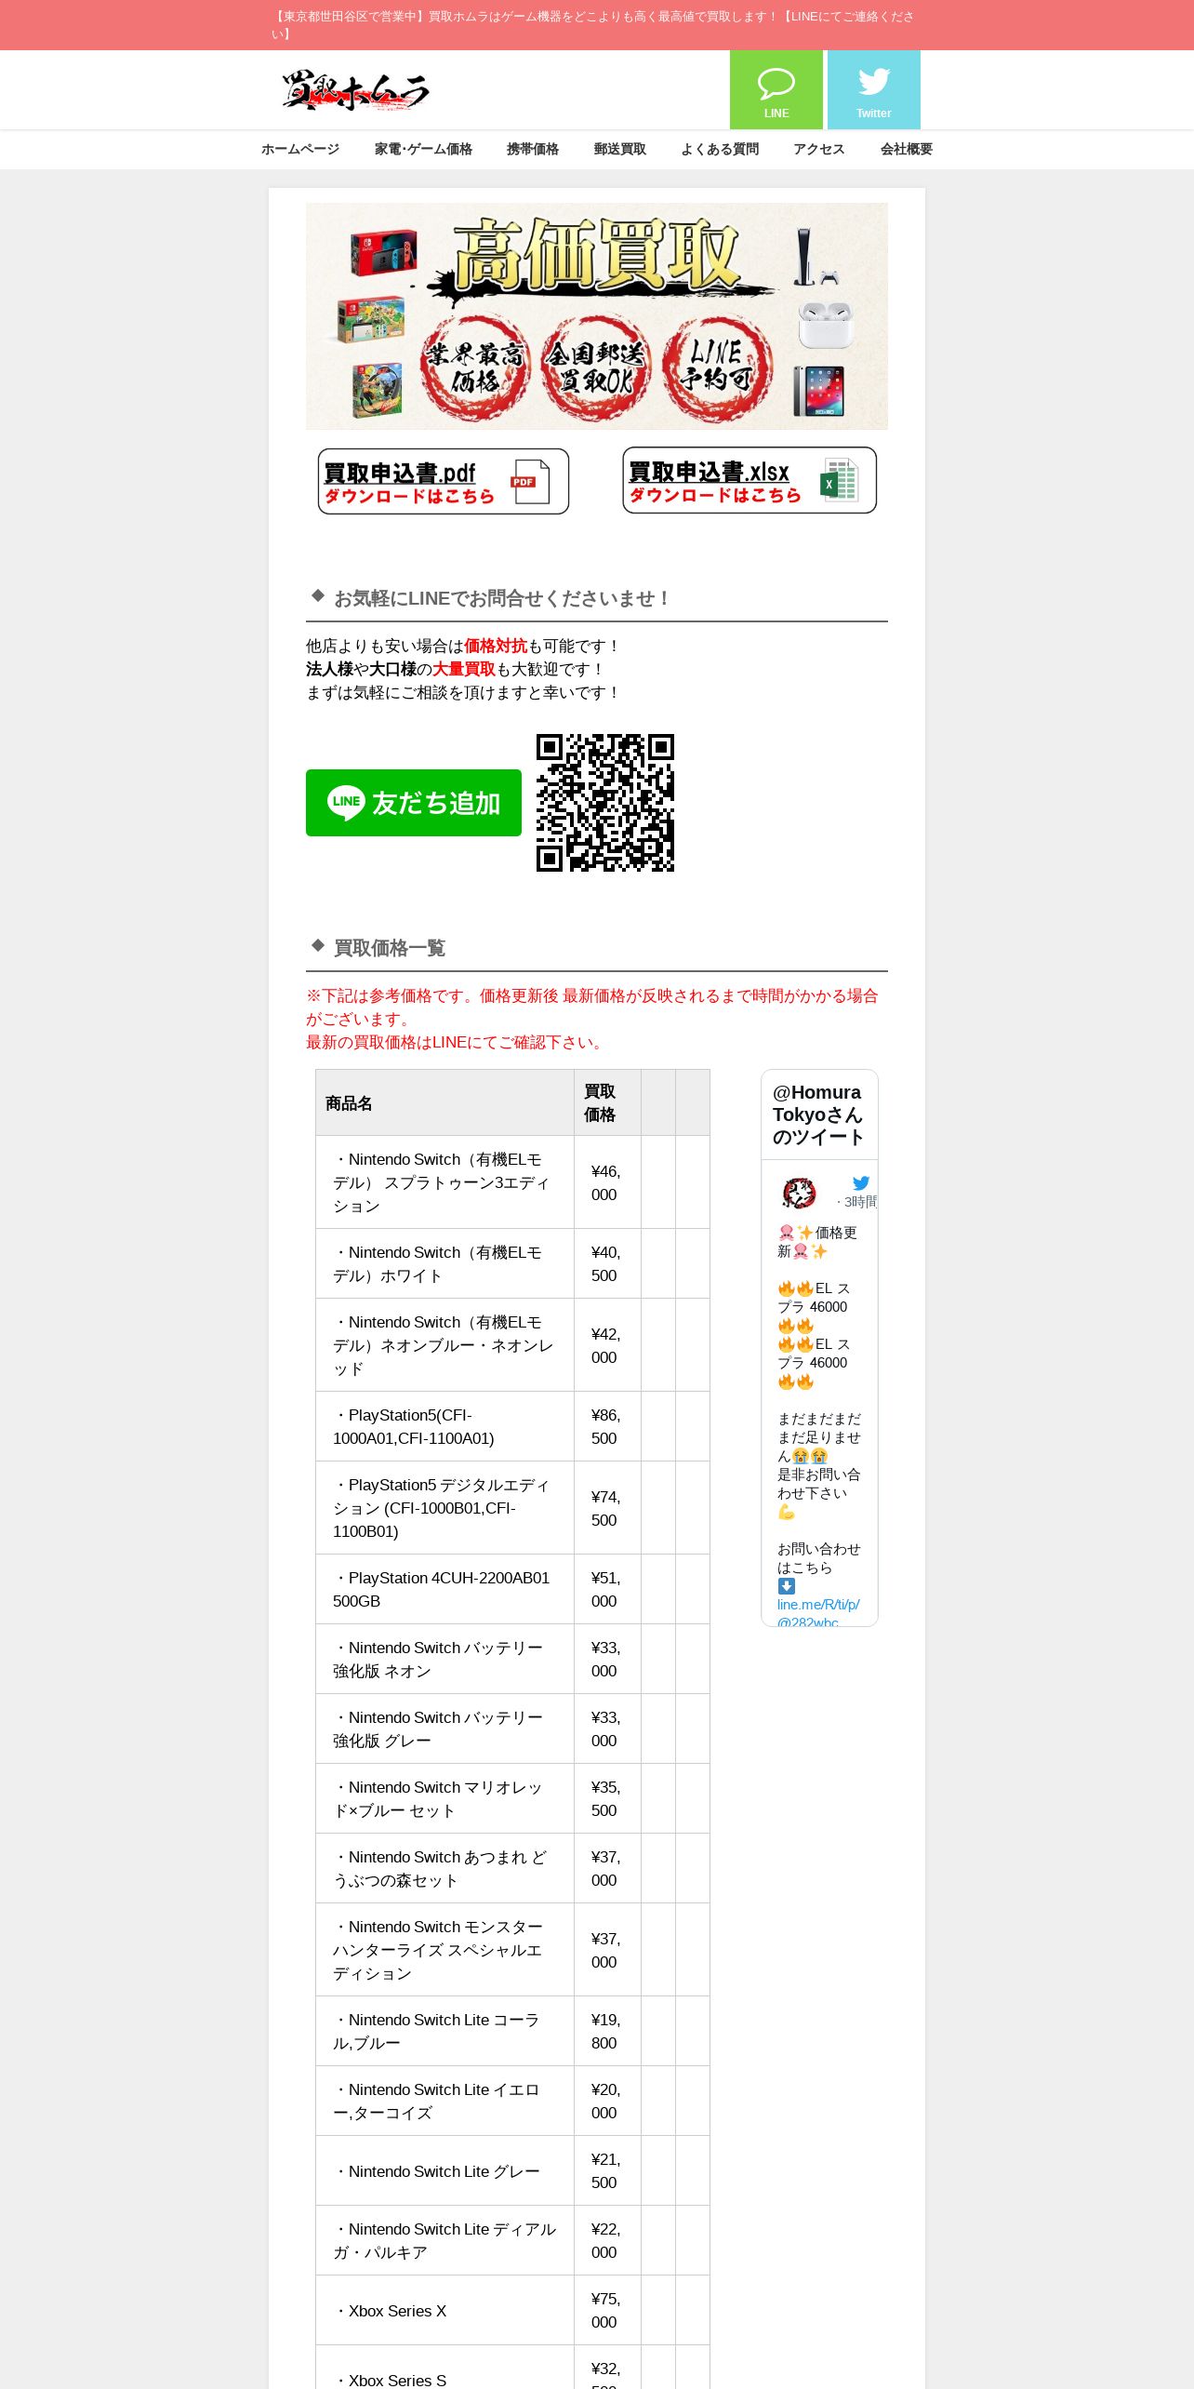Screen dimensions: 1194x2389
Task: Open the green LINE contact button
Action: coord(776,89)
